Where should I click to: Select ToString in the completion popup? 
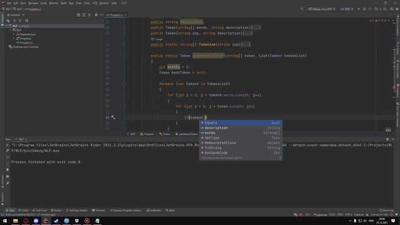(241, 147)
